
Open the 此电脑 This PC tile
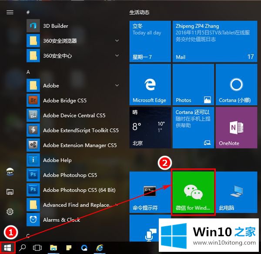click(x=236, y=192)
